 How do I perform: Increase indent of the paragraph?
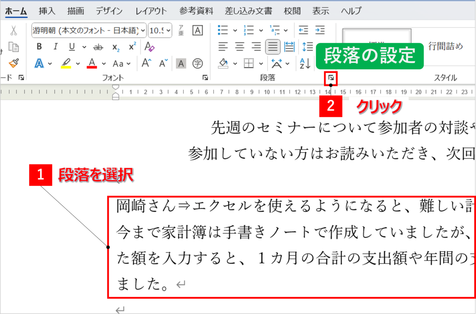pyautogui.click(x=320, y=30)
